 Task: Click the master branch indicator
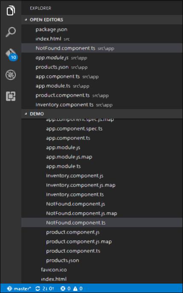coord(19,289)
